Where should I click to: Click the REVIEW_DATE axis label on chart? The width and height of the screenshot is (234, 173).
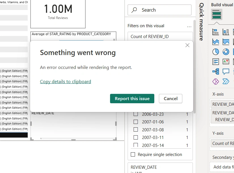coord(43,113)
